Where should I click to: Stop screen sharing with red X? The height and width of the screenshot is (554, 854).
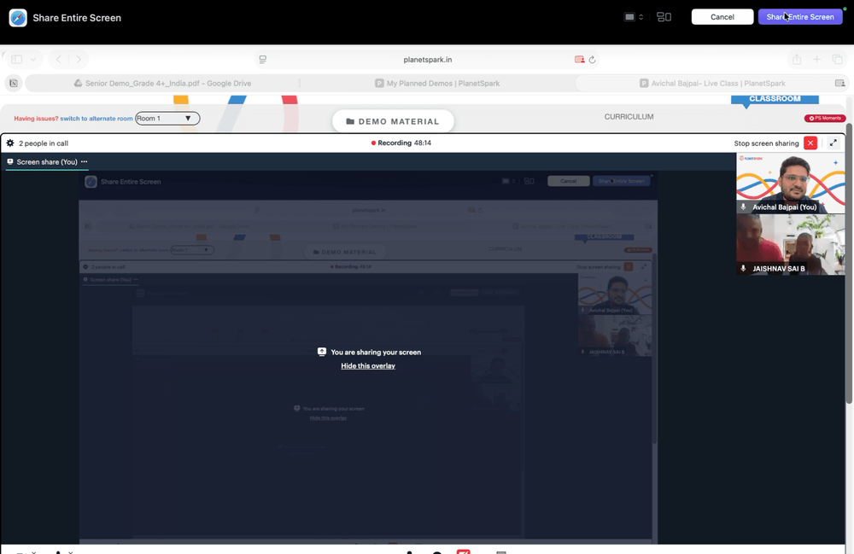click(x=810, y=143)
